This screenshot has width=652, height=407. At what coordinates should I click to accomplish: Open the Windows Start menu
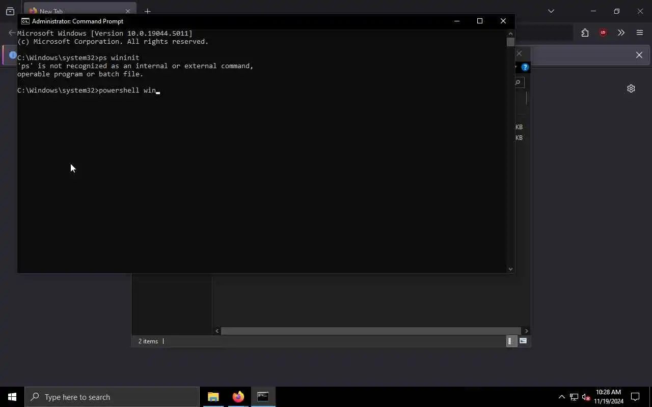pos(12,397)
